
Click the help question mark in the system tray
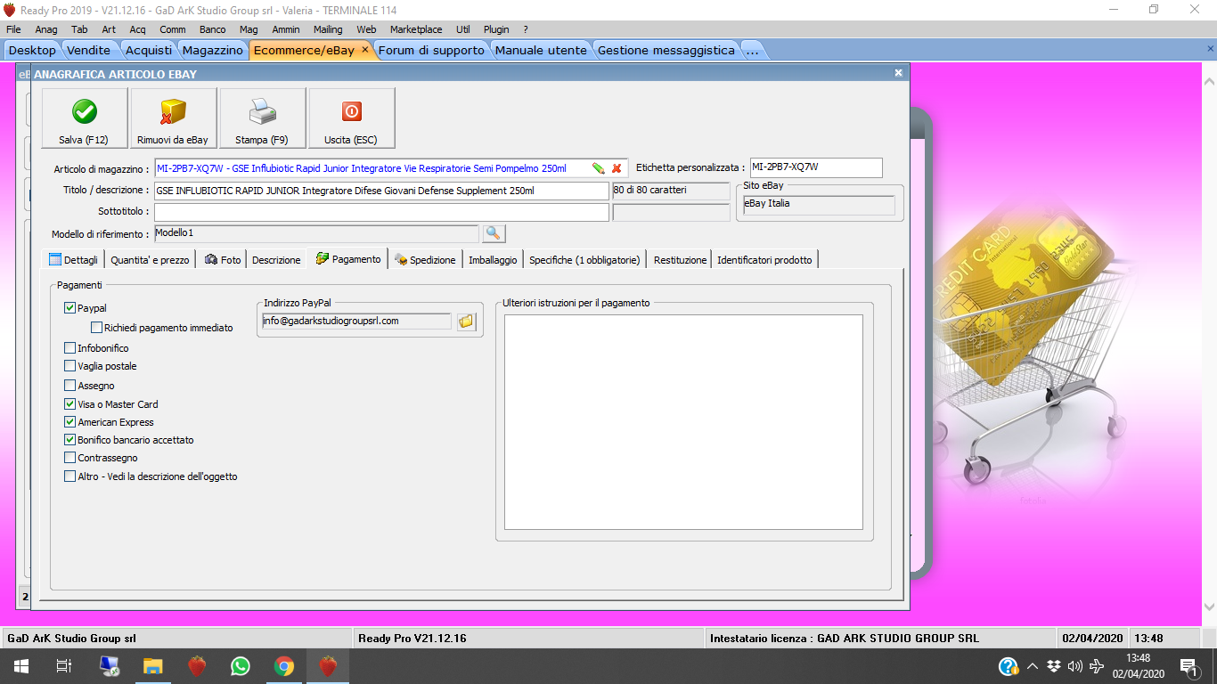coord(1009,666)
